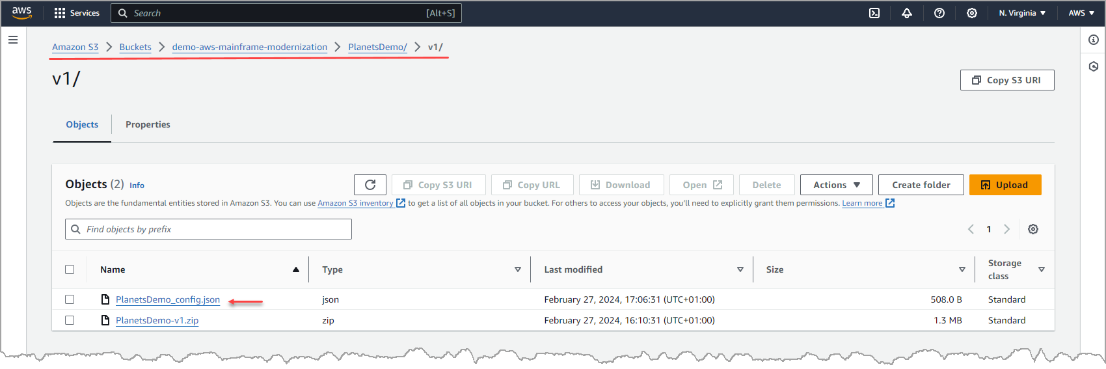Image resolution: width=1106 pixels, height=369 pixels.
Task: Expand the Actions dropdown
Action: point(837,185)
